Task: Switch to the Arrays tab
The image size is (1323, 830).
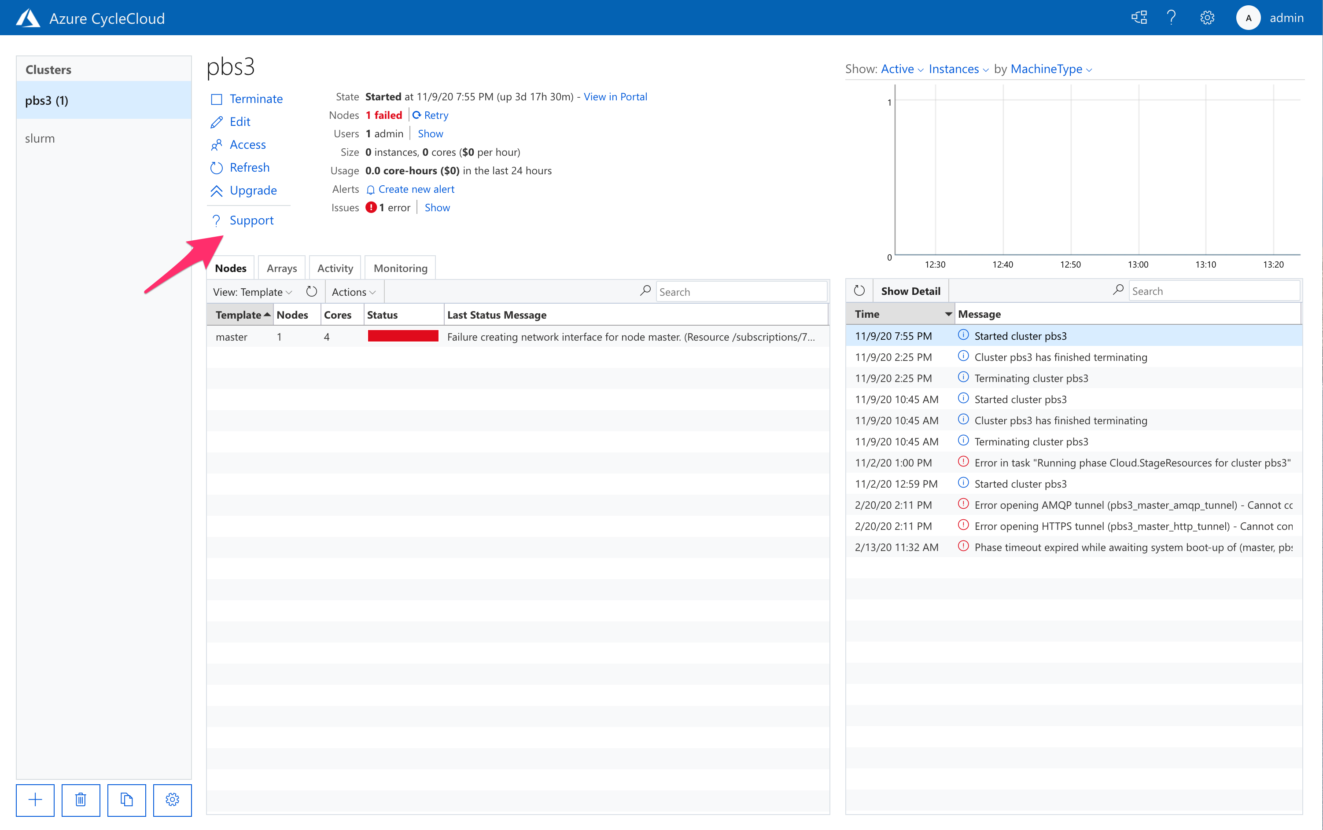Action: [x=282, y=268]
